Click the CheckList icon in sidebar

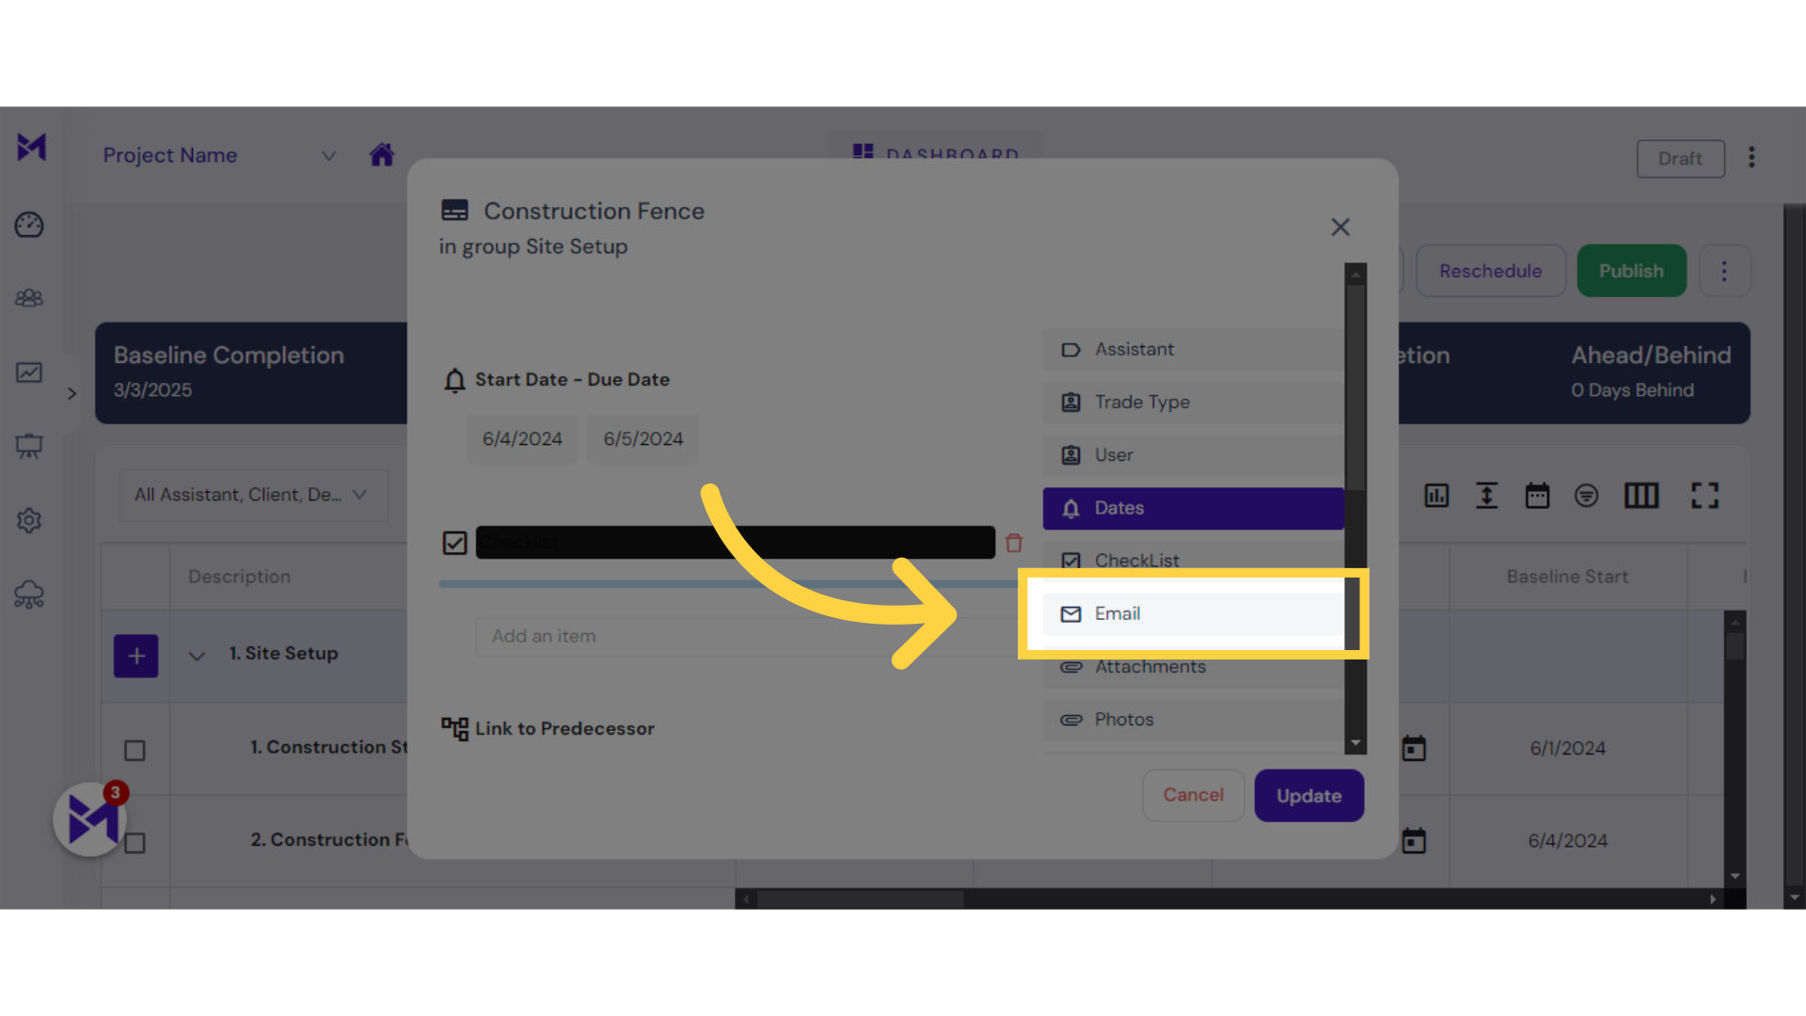pyautogui.click(x=1069, y=560)
